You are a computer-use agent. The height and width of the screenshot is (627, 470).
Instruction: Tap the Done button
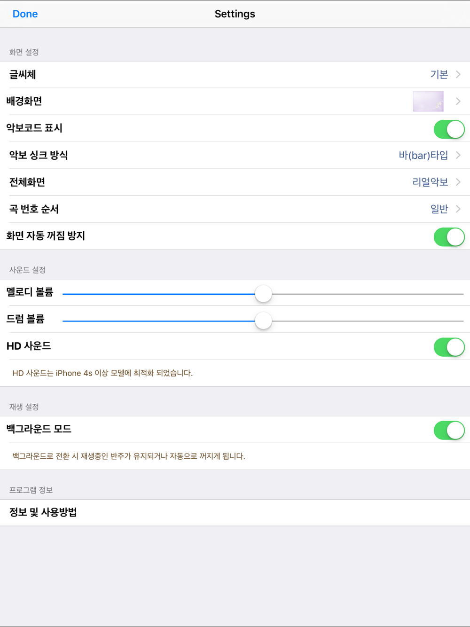pyautogui.click(x=25, y=14)
